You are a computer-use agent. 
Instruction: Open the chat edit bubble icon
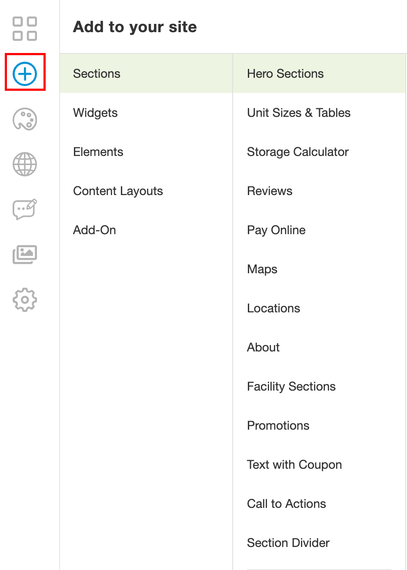[25, 209]
